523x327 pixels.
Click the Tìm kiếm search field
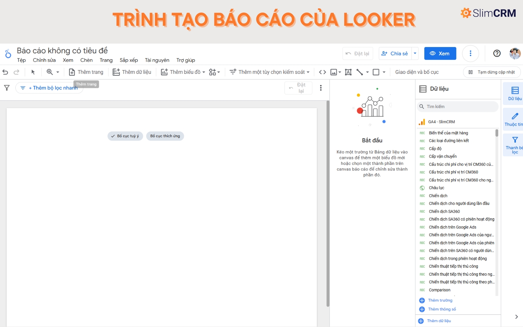pos(457,107)
